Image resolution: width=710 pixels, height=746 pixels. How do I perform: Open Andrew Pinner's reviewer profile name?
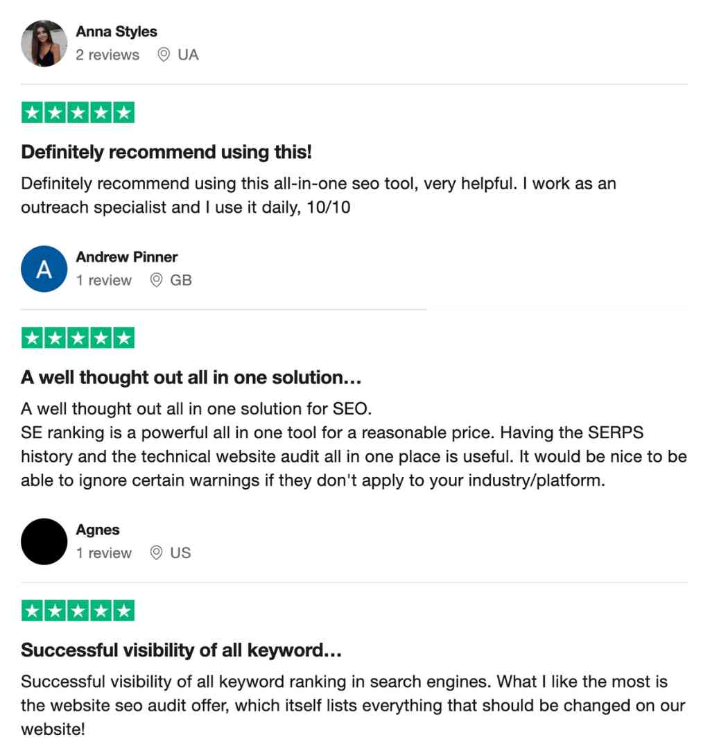click(127, 257)
